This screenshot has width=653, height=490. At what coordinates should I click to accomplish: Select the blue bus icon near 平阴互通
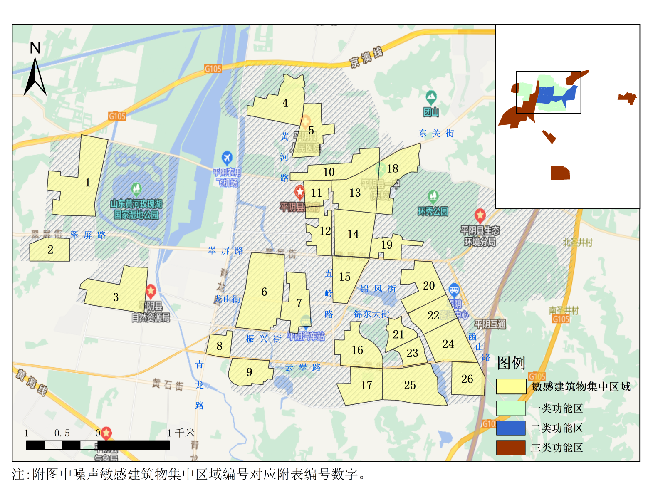pyautogui.click(x=454, y=290)
